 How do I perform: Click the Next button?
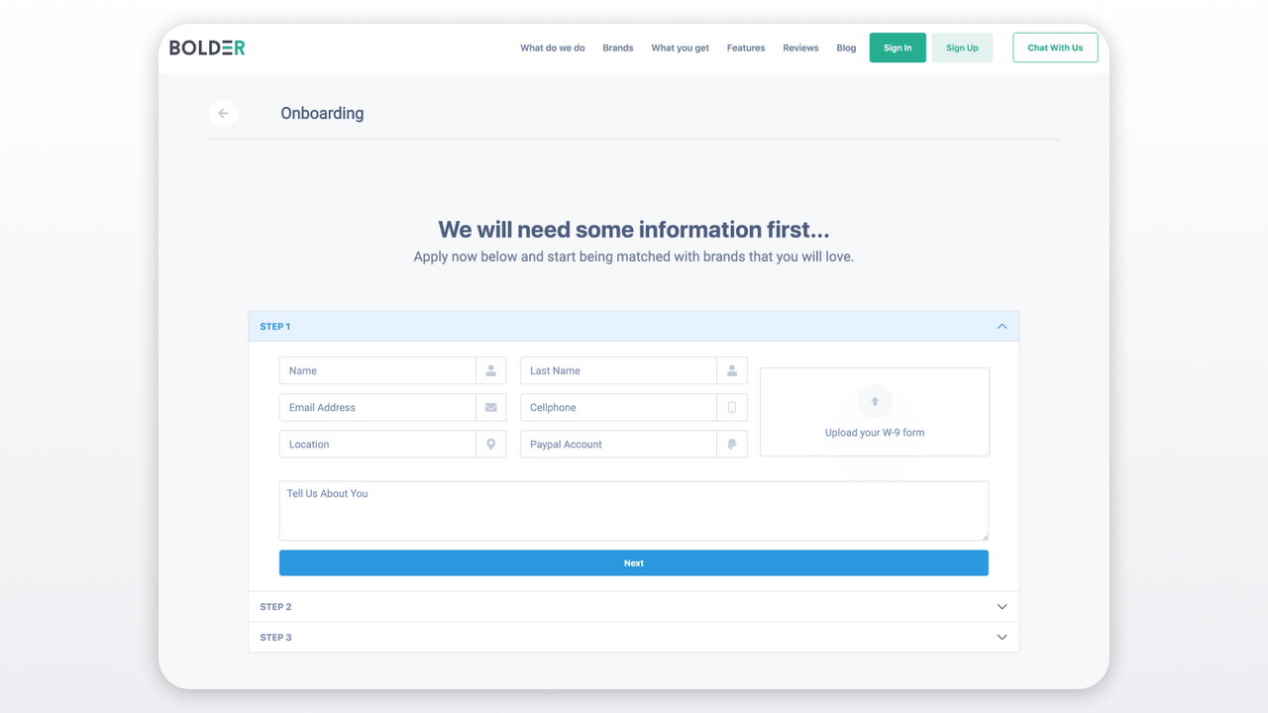(x=633, y=562)
